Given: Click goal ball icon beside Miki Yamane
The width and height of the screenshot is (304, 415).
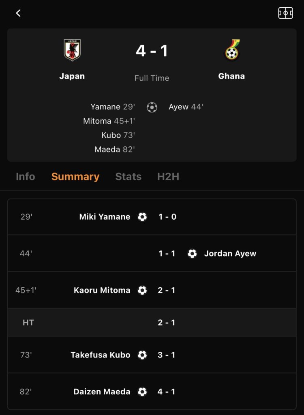Looking at the screenshot, I should pyautogui.click(x=142, y=217).
